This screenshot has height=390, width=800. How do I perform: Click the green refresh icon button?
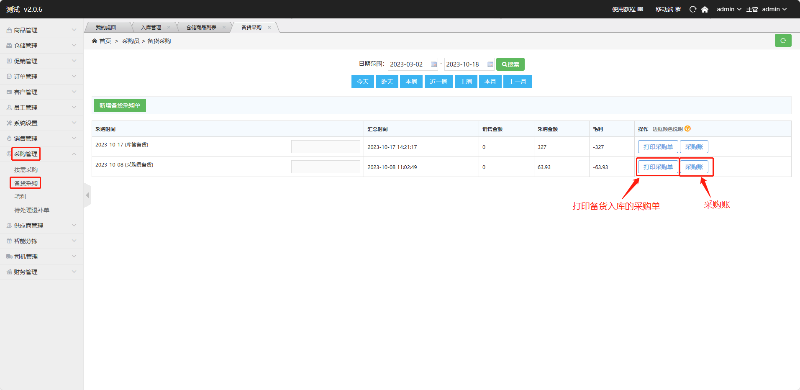click(783, 41)
